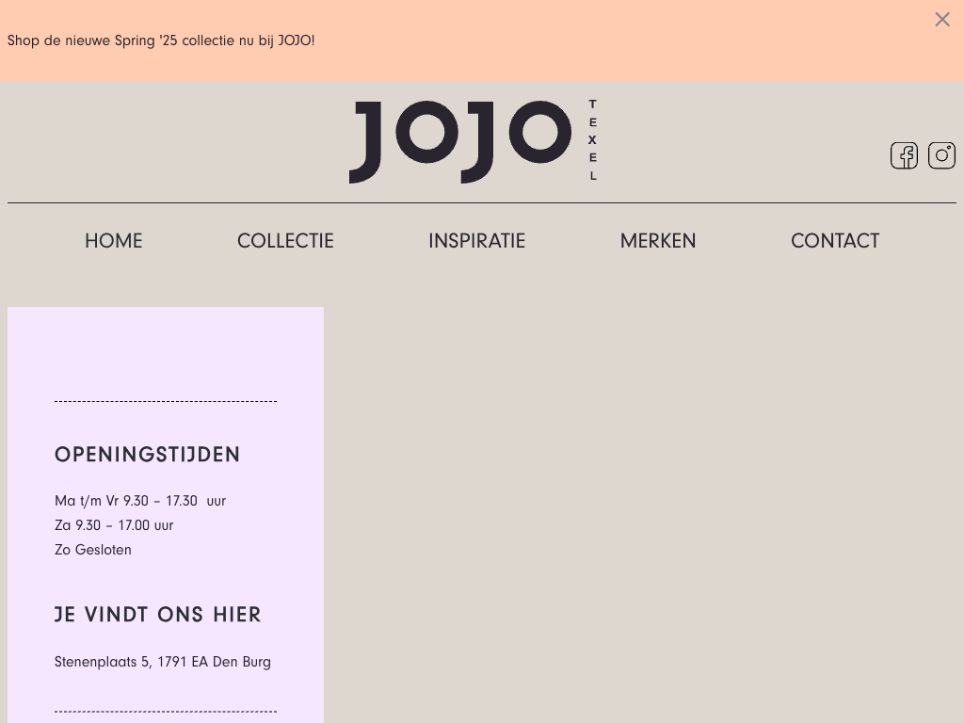Image resolution: width=964 pixels, height=723 pixels.
Task: Click the Spring '25 collectie banner text
Action: click(161, 40)
